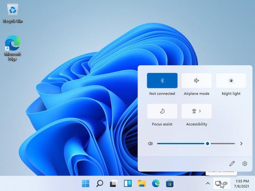Click the volume slider handle

point(207,144)
